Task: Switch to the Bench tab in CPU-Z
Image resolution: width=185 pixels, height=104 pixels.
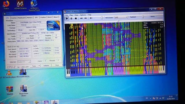Action: [50, 17]
